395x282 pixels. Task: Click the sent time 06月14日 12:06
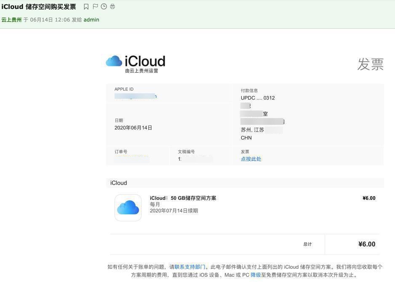[50, 20]
